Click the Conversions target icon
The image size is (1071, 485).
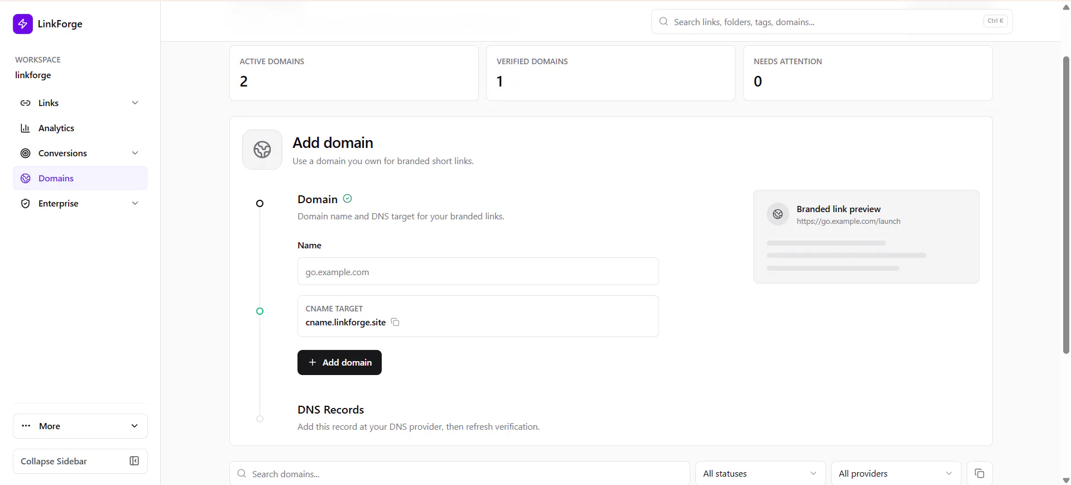coord(25,153)
